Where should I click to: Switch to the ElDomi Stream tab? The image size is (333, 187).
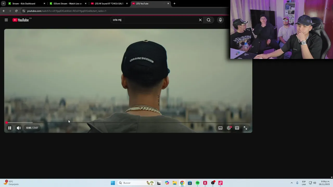click(68, 4)
